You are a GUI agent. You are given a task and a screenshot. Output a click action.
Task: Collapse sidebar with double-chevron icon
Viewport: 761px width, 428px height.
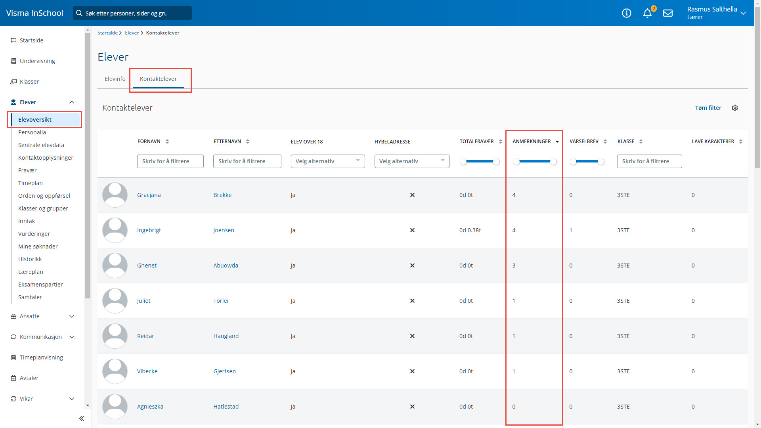[x=82, y=418]
